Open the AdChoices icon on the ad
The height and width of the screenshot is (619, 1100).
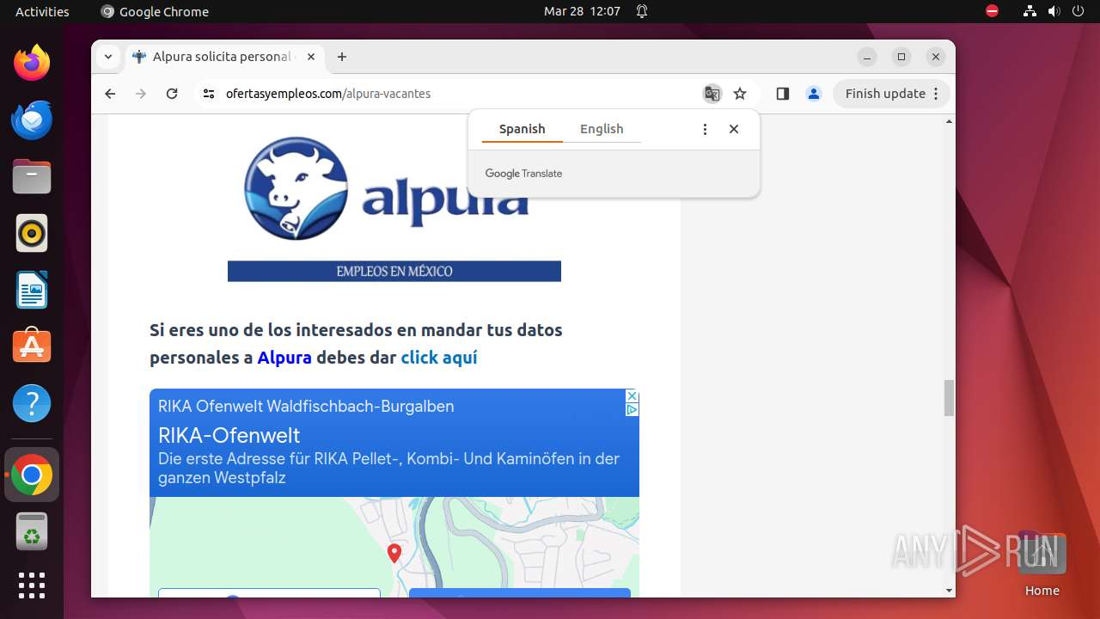pos(632,410)
